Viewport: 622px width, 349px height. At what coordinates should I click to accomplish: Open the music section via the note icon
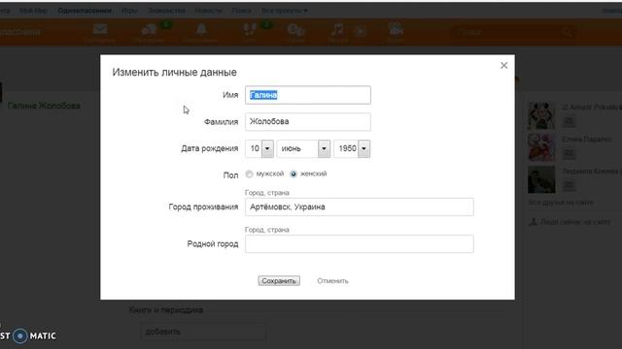click(337, 30)
